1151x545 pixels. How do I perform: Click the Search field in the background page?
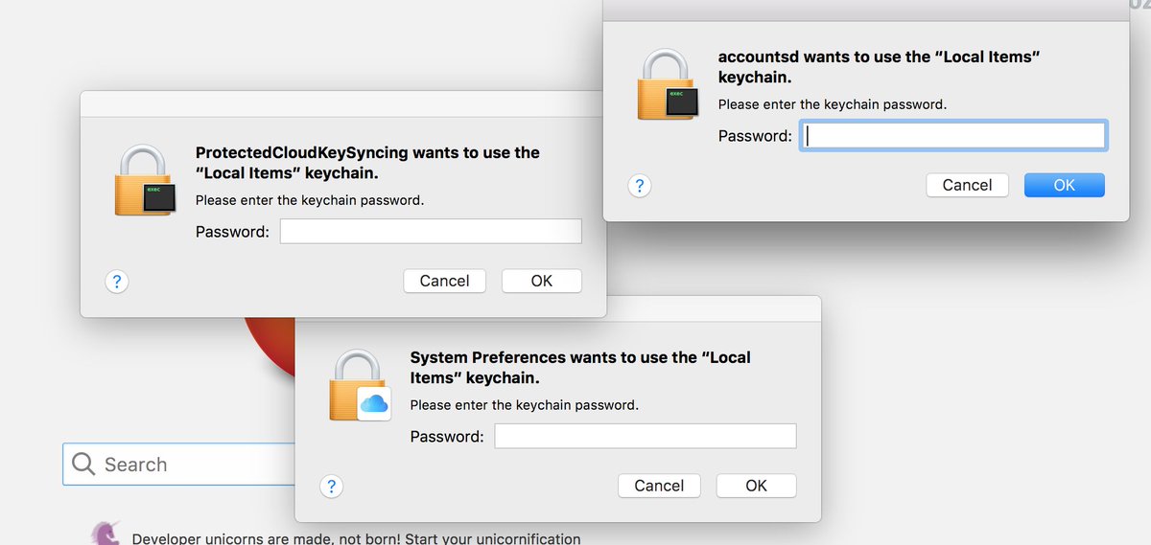(179, 465)
